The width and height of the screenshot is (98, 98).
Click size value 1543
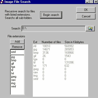pyautogui.click(x=67, y=56)
